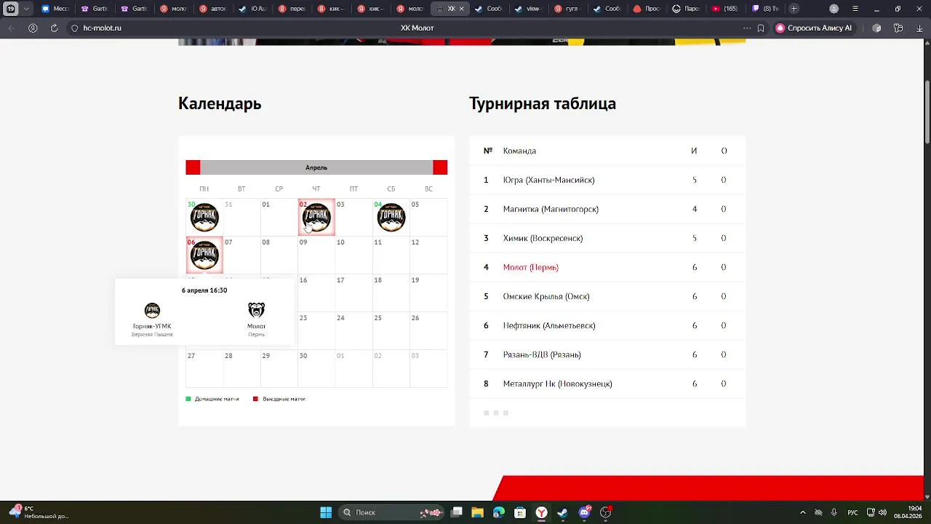Open the Gornyak match logo on April 30

coord(204,218)
